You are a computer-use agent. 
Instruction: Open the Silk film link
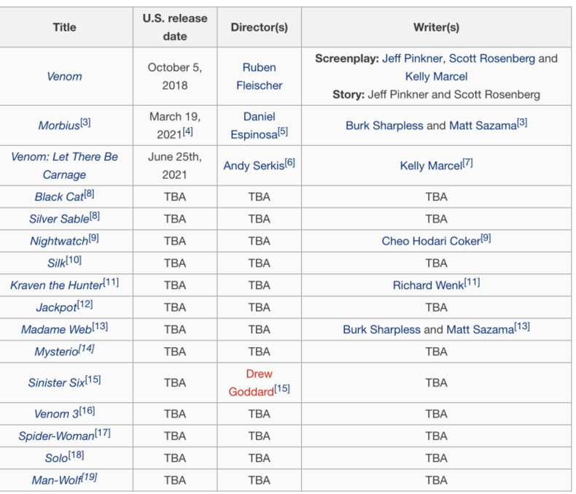tap(57, 263)
